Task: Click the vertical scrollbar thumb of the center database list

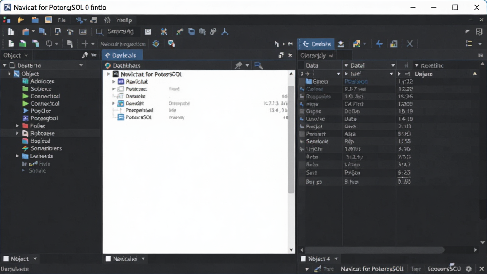Action: (x=291, y=139)
